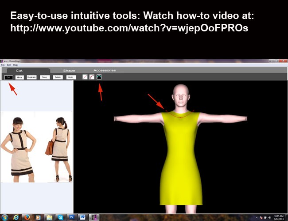Select the red neckline center control point
Image resolution: width=288 pixels, height=221 pixels.
pyautogui.click(x=180, y=118)
